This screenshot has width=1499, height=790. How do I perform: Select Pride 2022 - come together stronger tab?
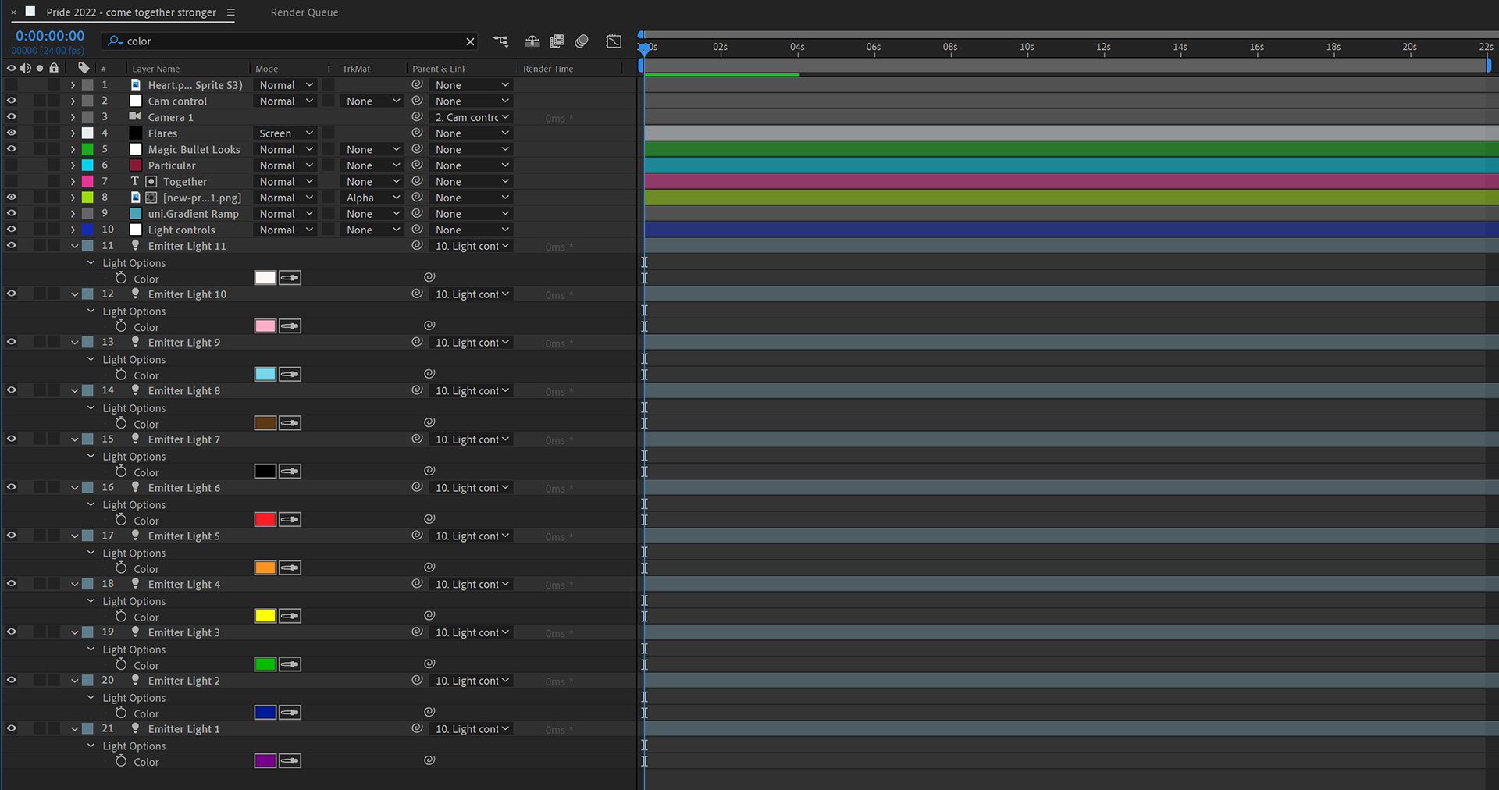[131, 12]
